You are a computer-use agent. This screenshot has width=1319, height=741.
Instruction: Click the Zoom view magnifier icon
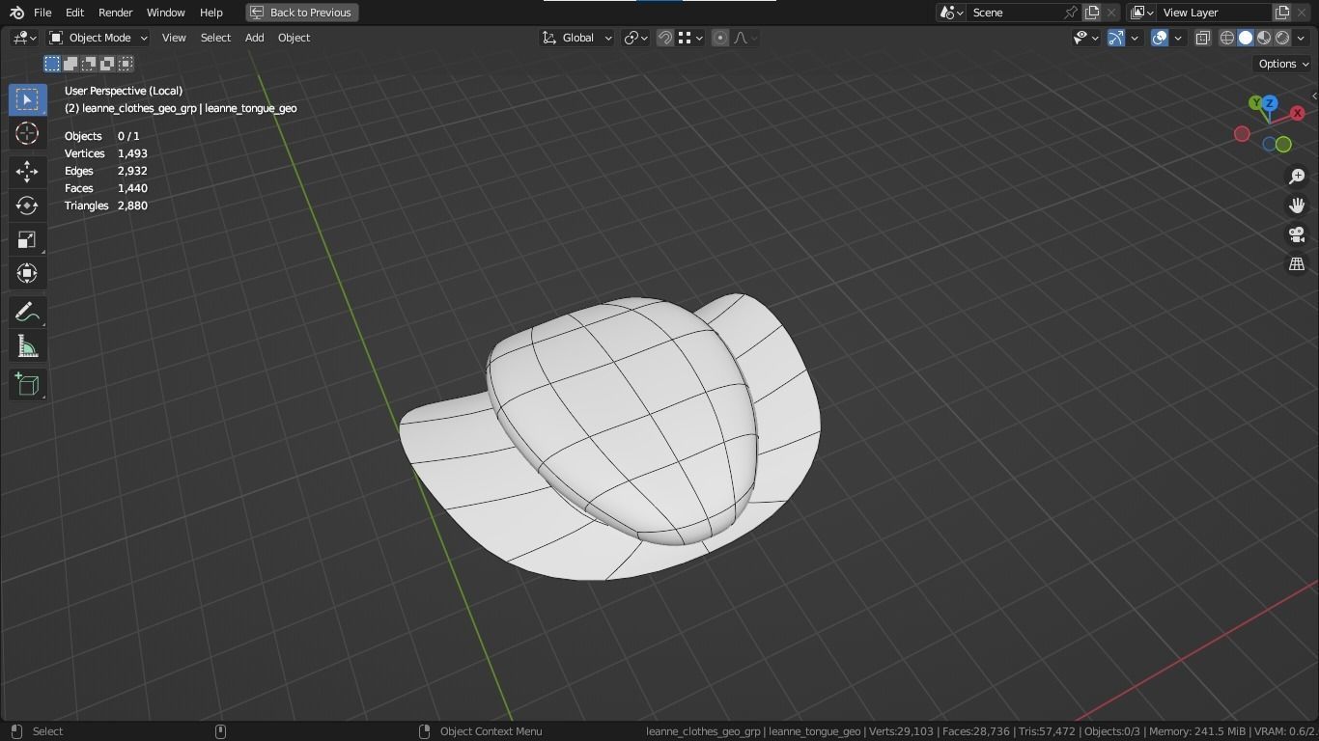click(x=1297, y=177)
